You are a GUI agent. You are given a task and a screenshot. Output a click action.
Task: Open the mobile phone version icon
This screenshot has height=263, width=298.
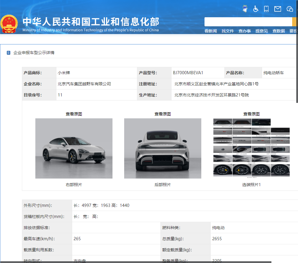tap(266, 9)
